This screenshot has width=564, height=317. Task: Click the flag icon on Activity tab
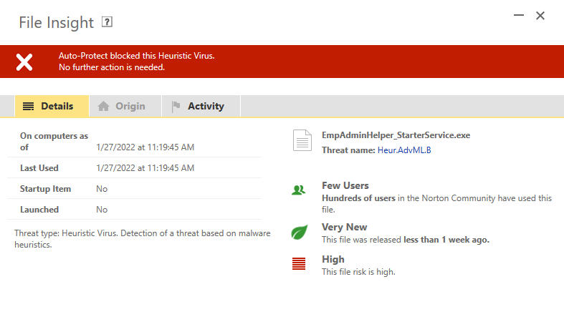tap(176, 106)
